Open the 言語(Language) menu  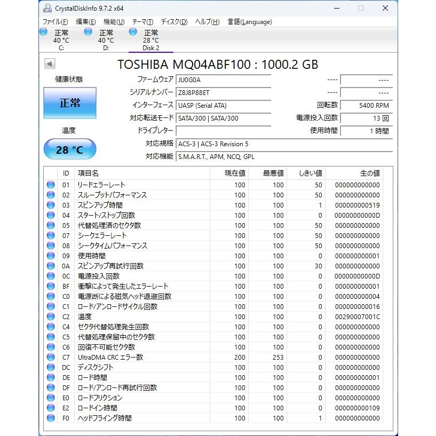(x=250, y=22)
